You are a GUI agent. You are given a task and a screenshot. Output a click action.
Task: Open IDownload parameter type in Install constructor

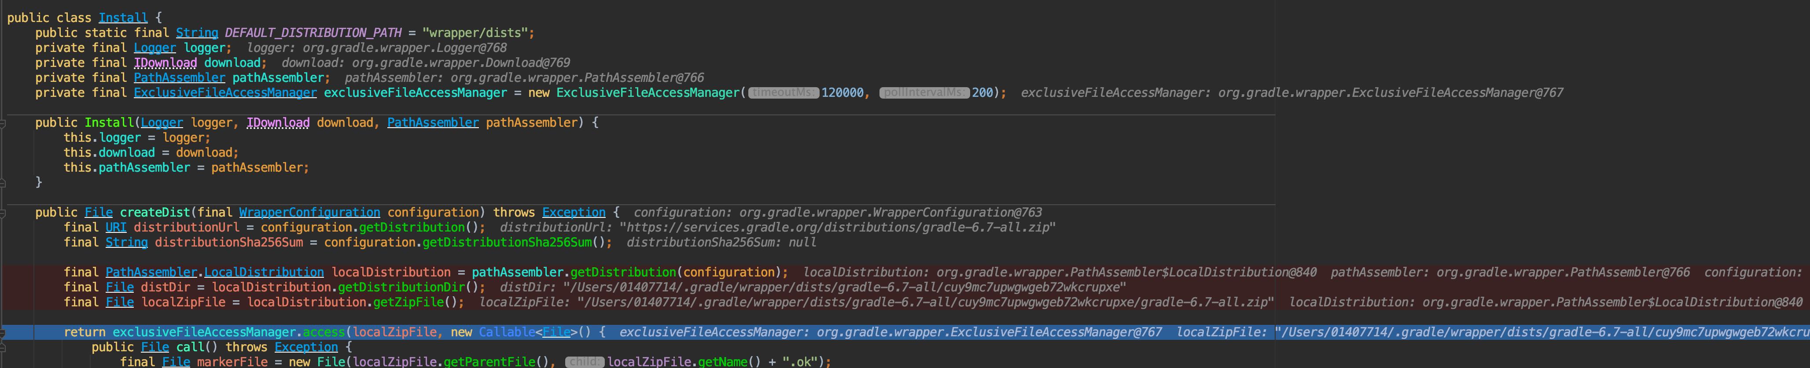tap(278, 122)
